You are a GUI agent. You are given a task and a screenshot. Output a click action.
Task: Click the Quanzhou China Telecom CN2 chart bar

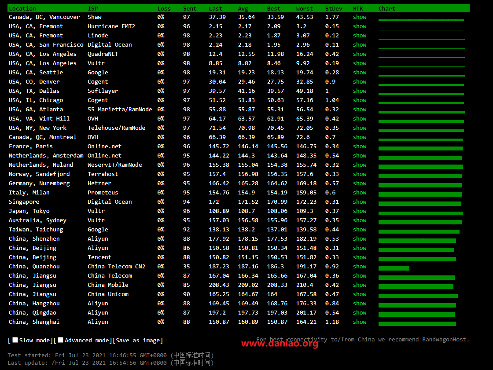tap(394, 268)
